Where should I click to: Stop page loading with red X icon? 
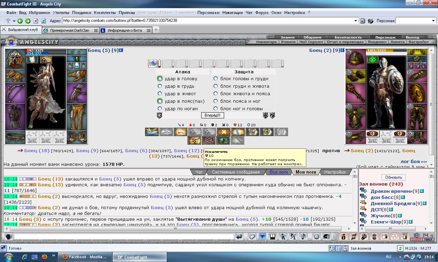pos(36,21)
